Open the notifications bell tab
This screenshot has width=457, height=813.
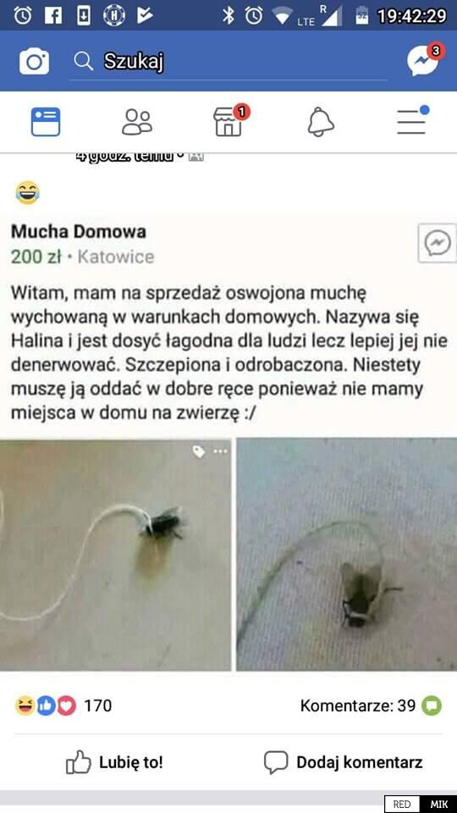[x=321, y=122]
